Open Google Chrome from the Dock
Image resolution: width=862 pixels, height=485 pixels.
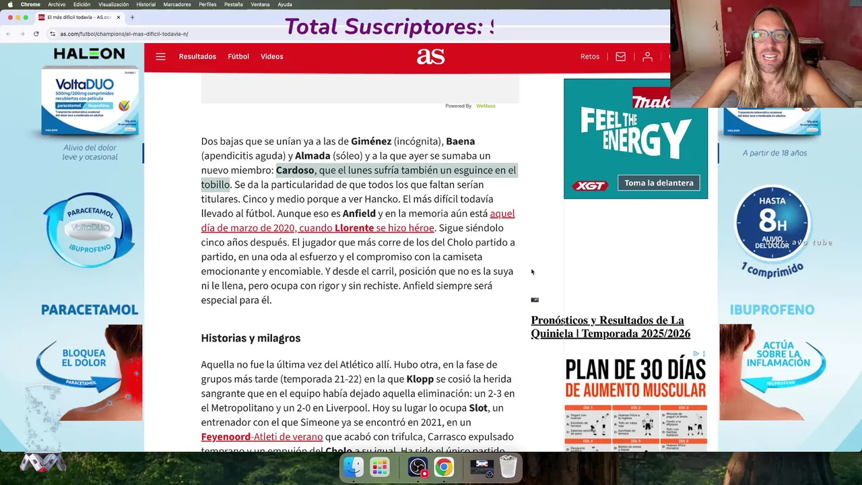444,467
